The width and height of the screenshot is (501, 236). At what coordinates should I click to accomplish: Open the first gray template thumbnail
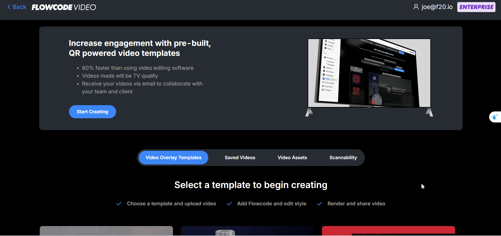[x=106, y=231]
